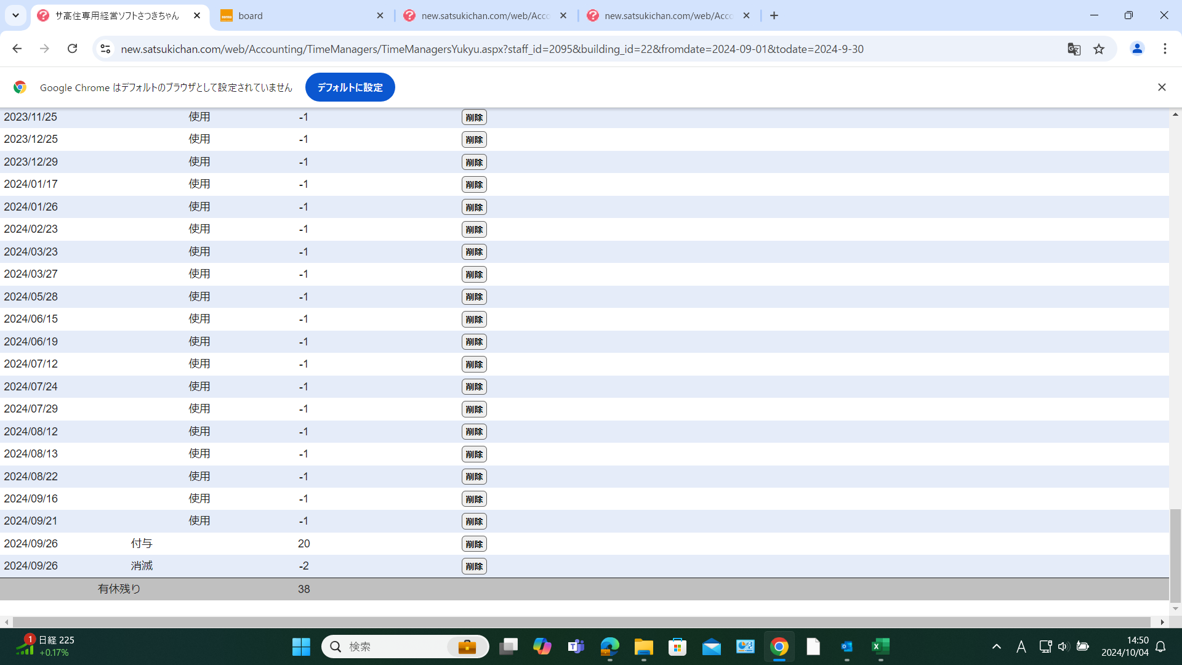This screenshot has height=665, width=1182.
Task: Open the Chrome profile icon
Action: pos(1137,49)
